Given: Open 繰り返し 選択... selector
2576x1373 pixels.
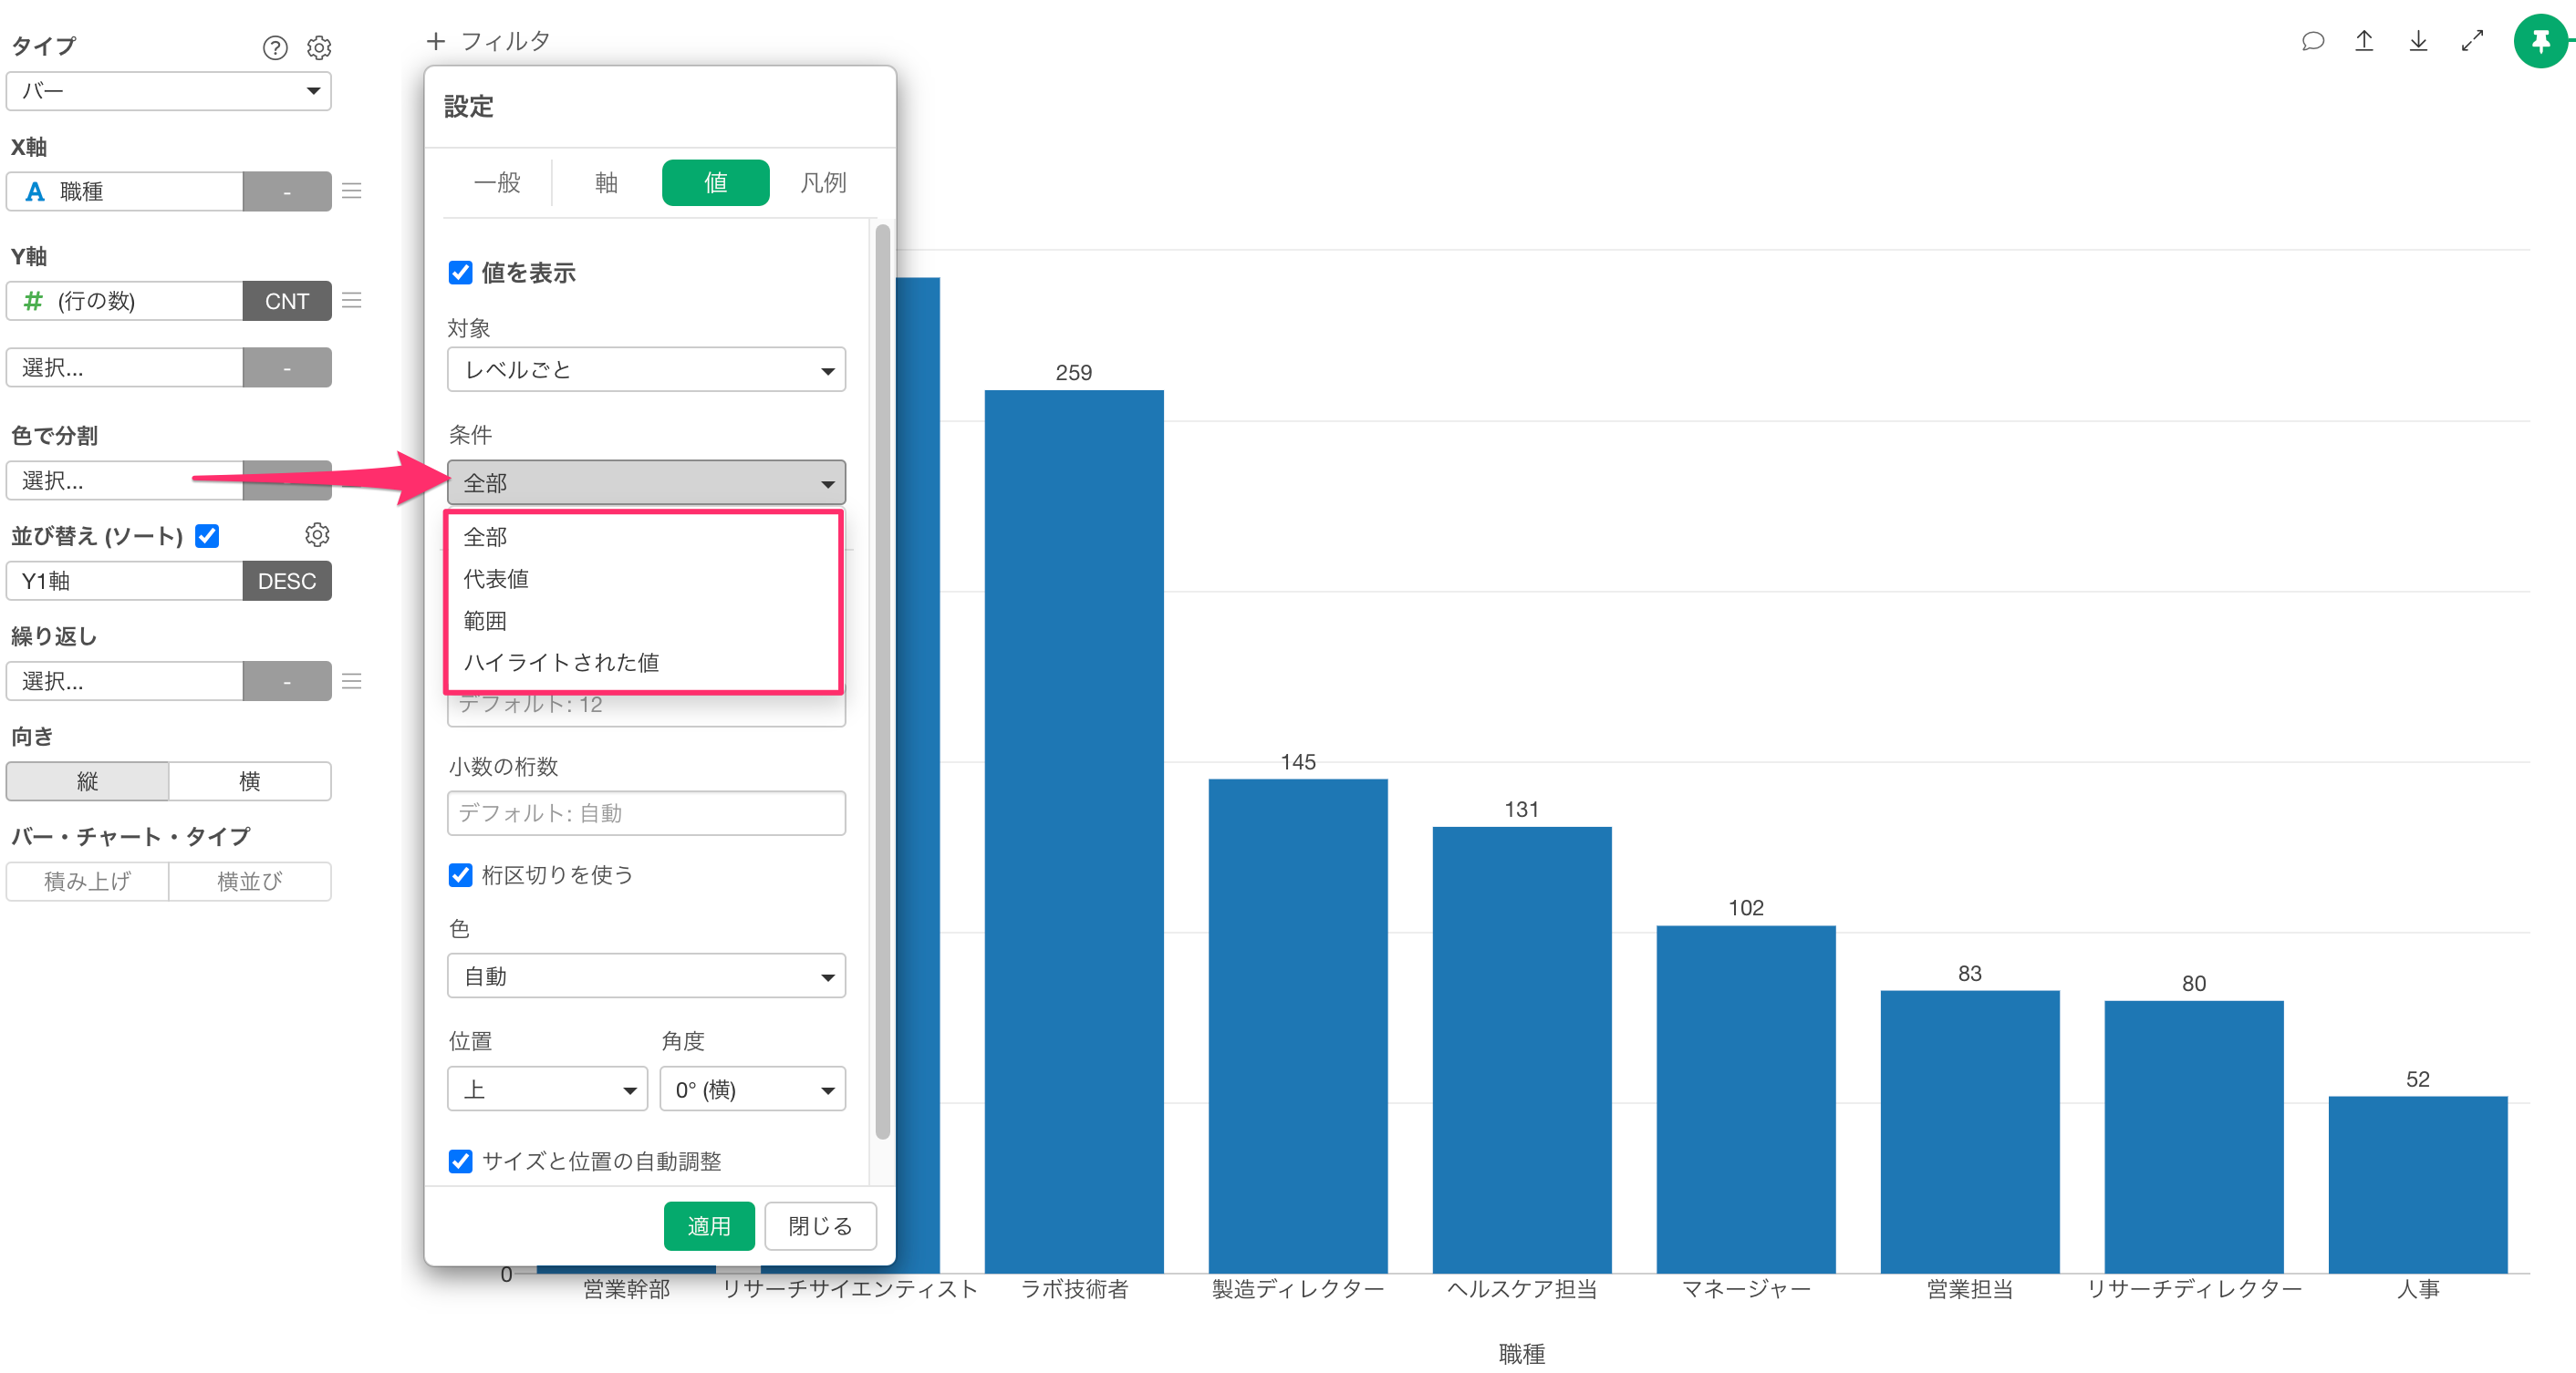Looking at the screenshot, I should pos(125,680).
